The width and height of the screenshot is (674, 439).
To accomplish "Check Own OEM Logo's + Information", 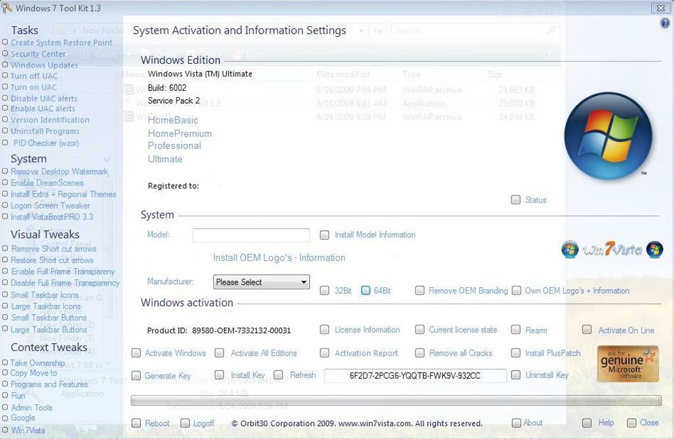I will pos(516,290).
